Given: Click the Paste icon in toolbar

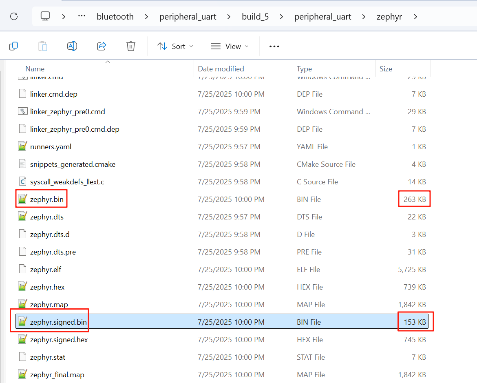Looking at the screenshot, I should (x=43, y=46).
